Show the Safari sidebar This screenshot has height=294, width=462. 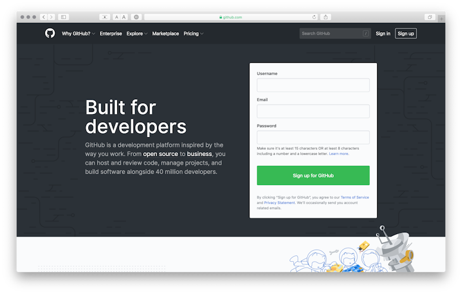click(64, 17)
